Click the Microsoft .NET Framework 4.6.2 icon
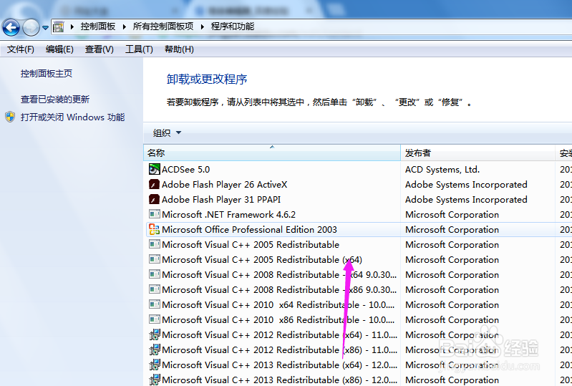 click(155, 214)
